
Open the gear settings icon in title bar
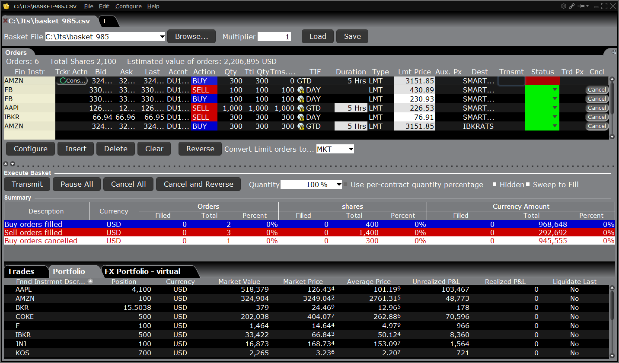(x=563, y=6)
